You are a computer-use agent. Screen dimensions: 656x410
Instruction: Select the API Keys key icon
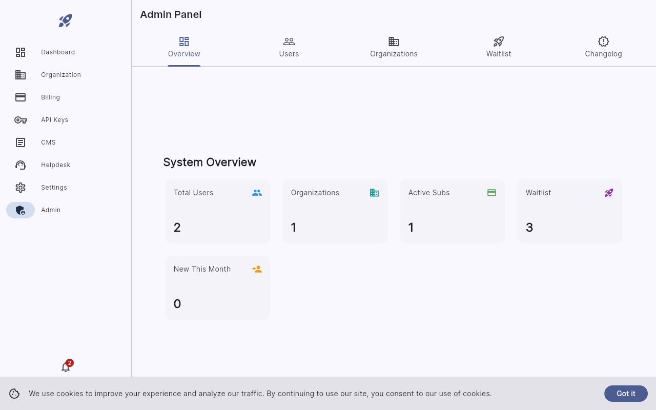pos(20,119)
